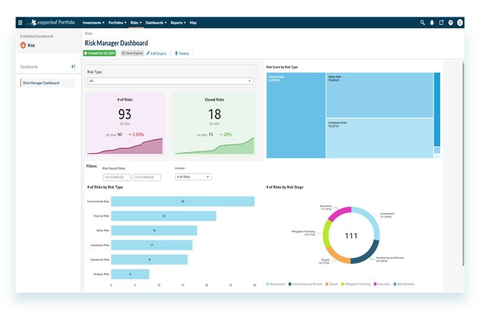Screen dimensions: 480x310
Task: Open the Reports menu
Action: coord(178,22)
